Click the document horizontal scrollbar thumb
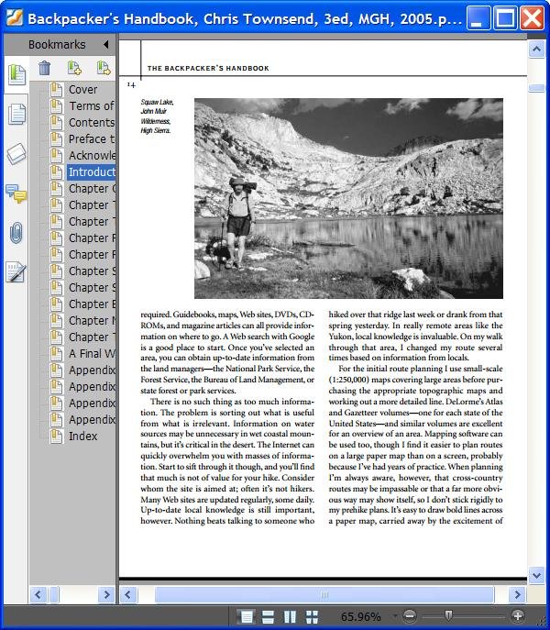 [x=324, y=594]
